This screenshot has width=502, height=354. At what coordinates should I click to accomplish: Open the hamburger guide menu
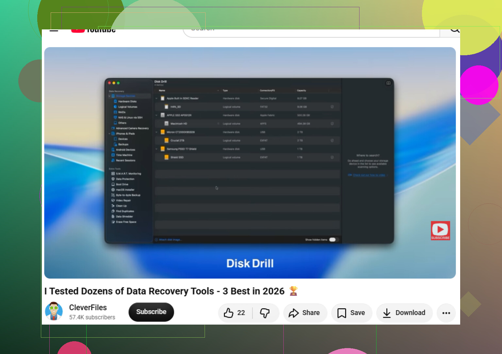54,30
